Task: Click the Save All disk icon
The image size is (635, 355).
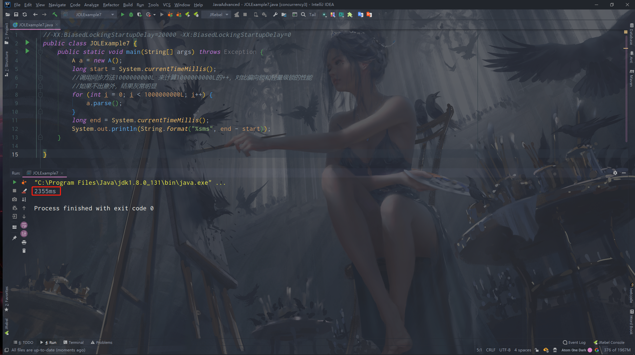Action: coord(16,14)
